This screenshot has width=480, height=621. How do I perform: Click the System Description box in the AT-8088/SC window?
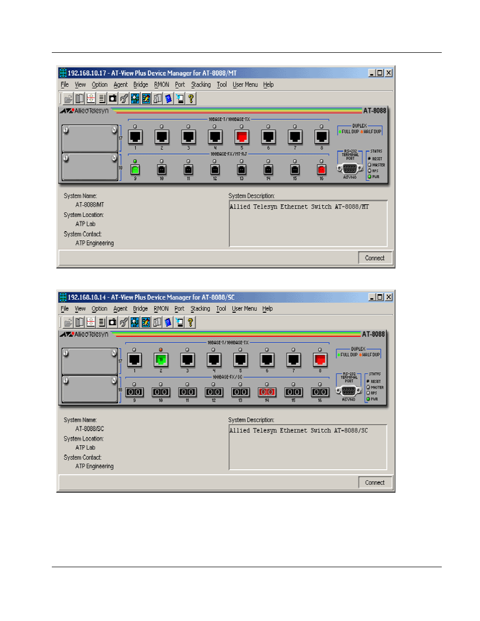308,448
